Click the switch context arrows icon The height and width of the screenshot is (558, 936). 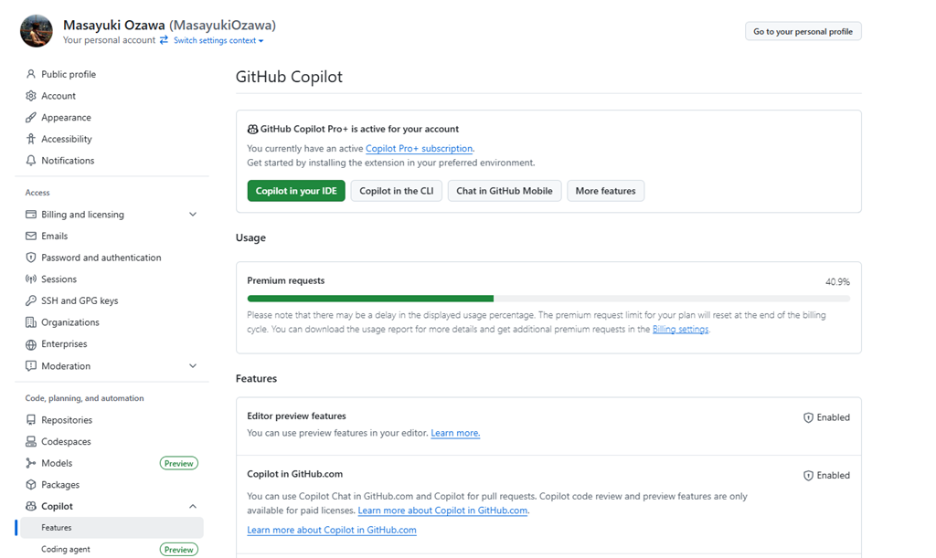(164, 40)
